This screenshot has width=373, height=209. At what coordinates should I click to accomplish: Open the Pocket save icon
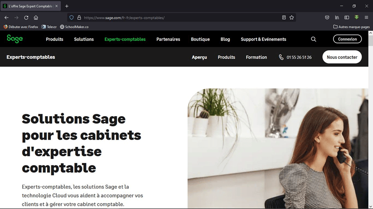click(327, 18)
